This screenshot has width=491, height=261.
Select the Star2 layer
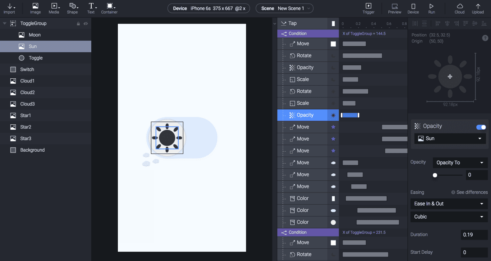[45, 127]
